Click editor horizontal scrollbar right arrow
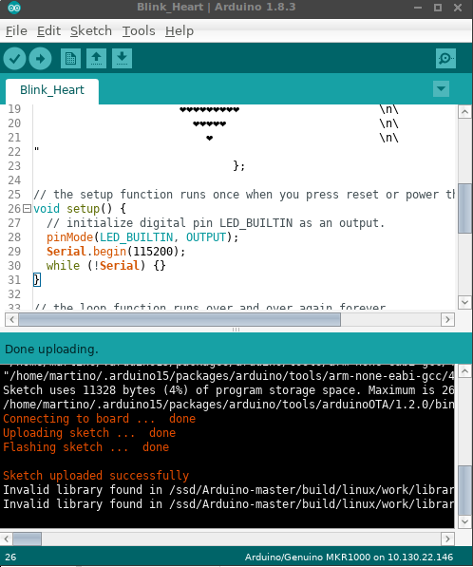This screenshot has width=473, height=567. (447, 320)
